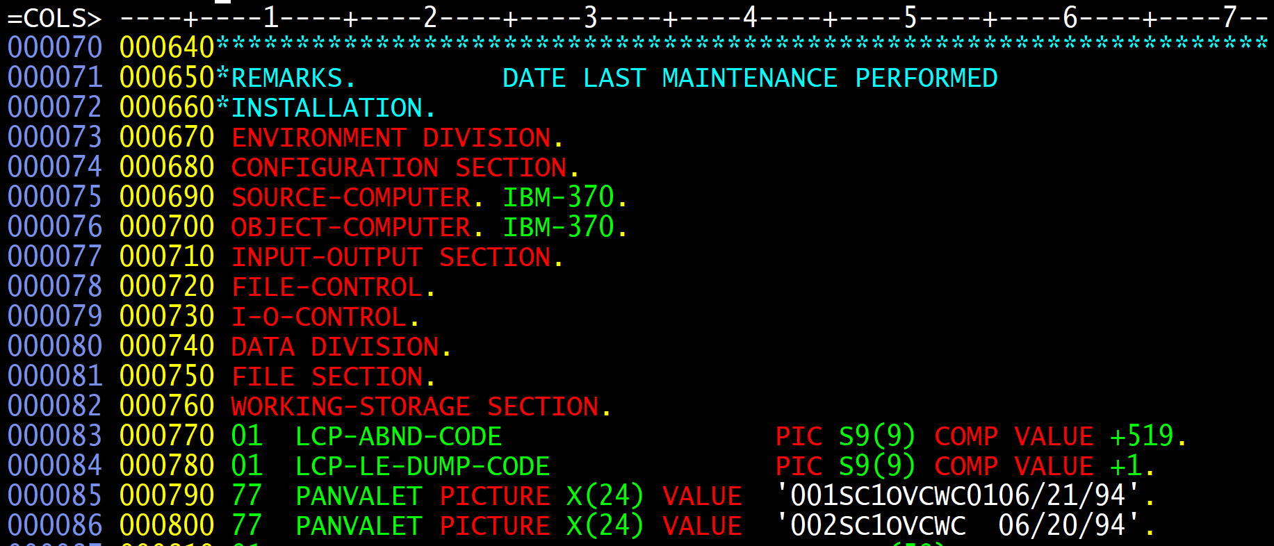Viewport: 1274px width, 546px height.
Task: Click line number 000072 prefix
Action: point(55,108)
